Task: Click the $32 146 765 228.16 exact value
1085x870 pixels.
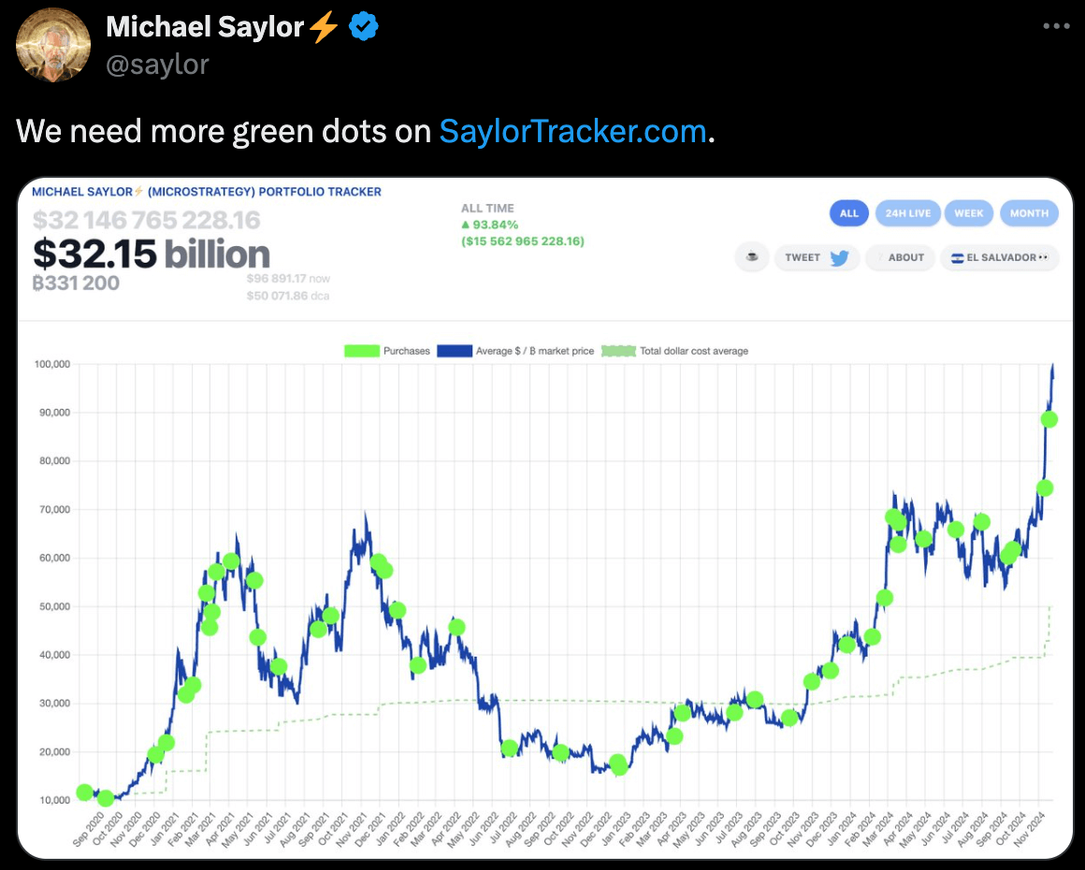Action: coord(146,220)
